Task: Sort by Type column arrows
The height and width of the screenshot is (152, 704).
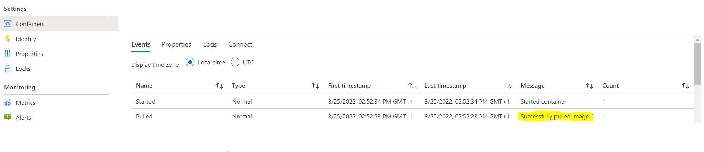Action: [315, 86]
